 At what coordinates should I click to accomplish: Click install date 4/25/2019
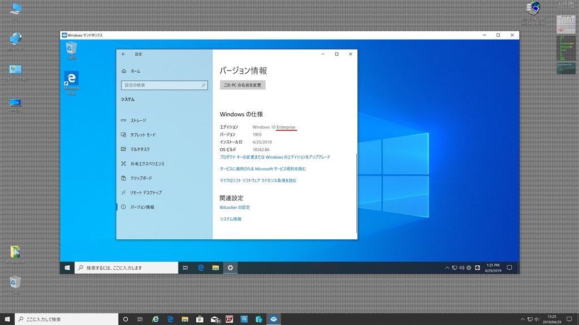pos(262,142)
